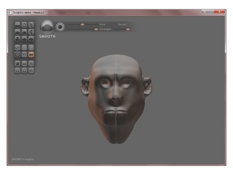The image size is (233, 175).
Task: Click the import OBJ button
Action: [x=31, y=63]
